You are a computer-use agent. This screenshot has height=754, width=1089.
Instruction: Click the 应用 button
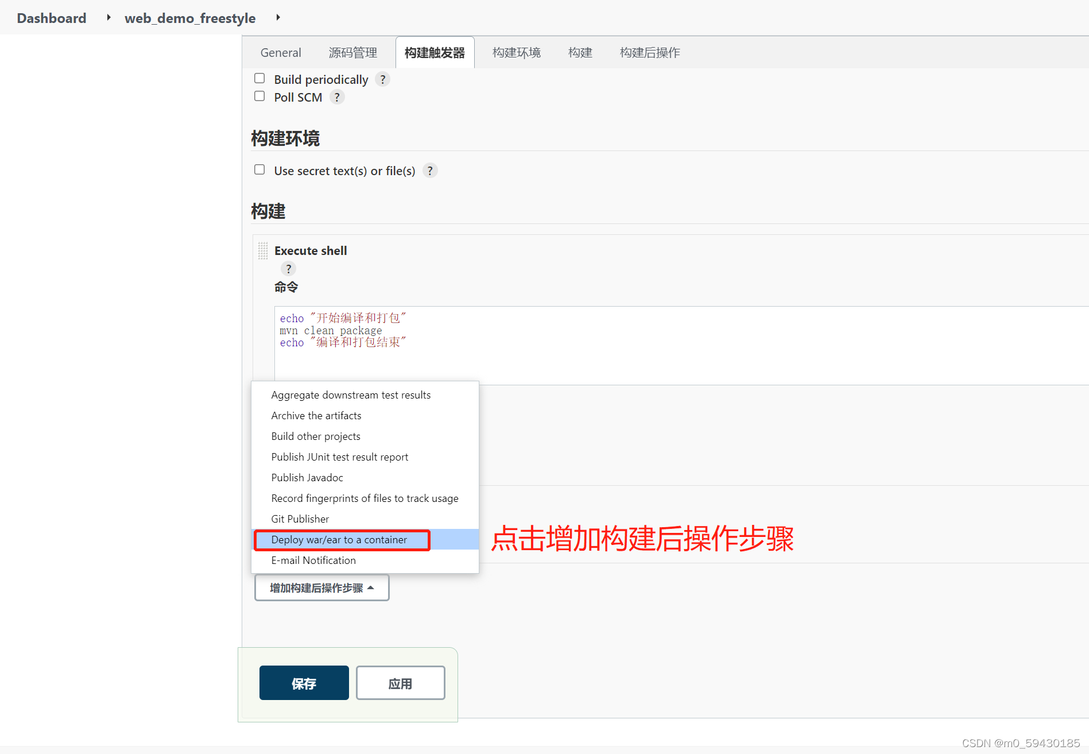coord(401,683)
